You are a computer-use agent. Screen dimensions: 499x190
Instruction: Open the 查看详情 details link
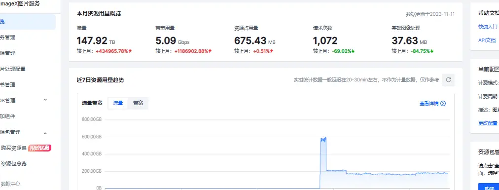[429, 104]
